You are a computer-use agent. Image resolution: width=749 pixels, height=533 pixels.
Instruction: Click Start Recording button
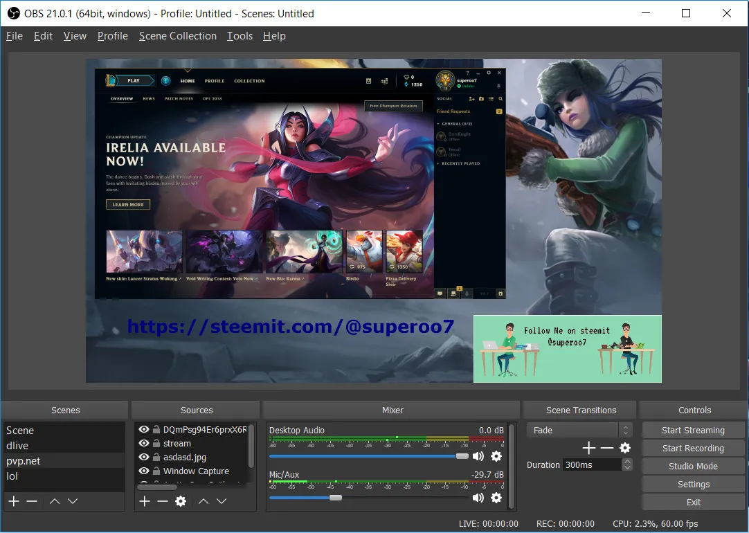point(693,448)
